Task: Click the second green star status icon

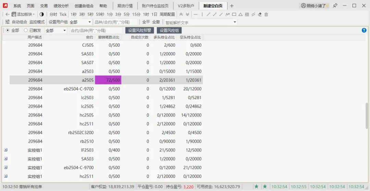Action: click(x=265, y=187)
